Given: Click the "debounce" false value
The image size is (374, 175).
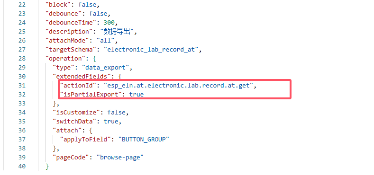Looking at the screenshot, I should pos(100,14).
